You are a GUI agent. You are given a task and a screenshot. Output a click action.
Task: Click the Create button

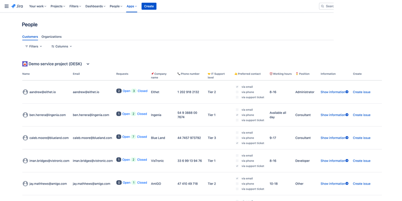click(149, 6)
